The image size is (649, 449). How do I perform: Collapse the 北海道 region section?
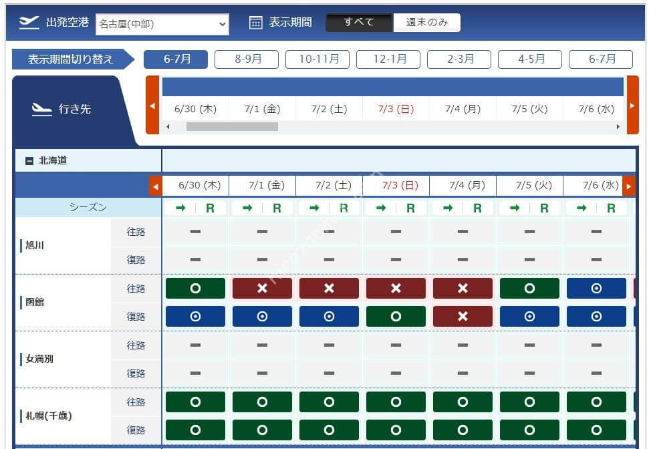[x=29, y=160]
